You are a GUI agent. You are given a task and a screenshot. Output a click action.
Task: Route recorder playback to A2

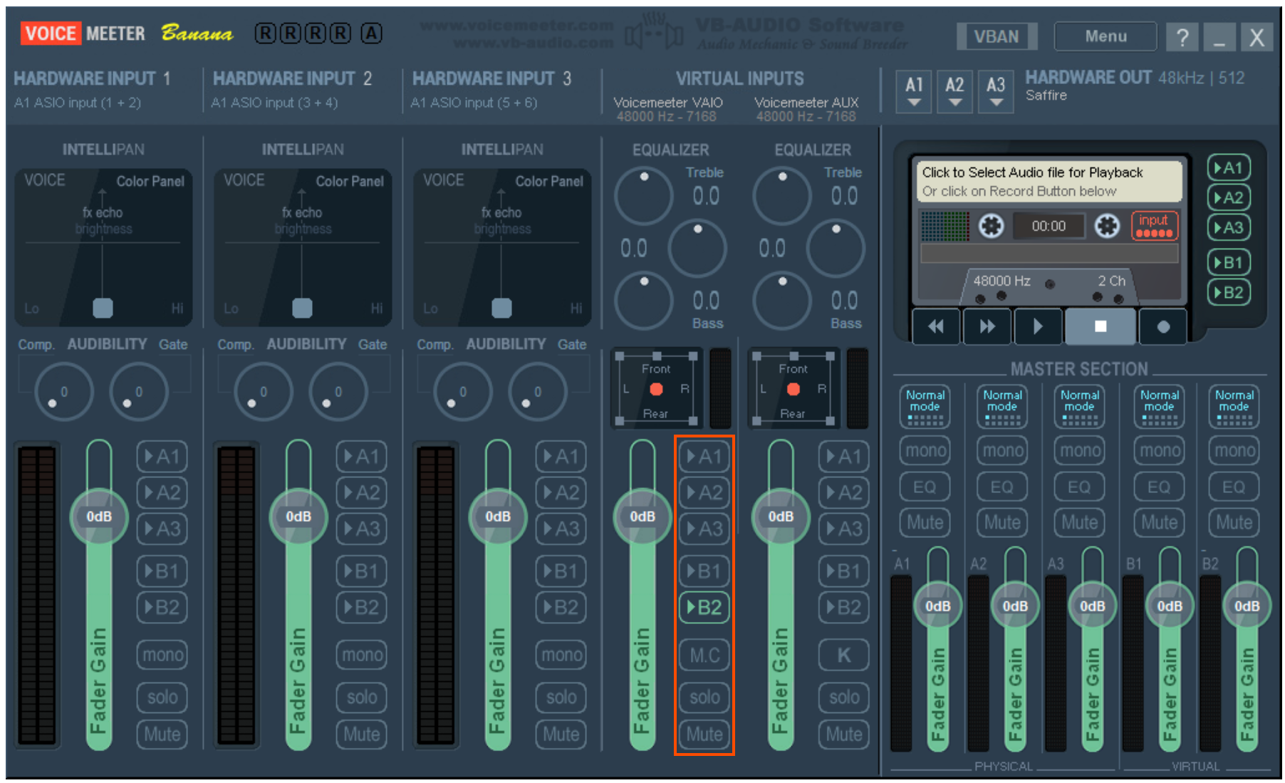pos(1229,198)
